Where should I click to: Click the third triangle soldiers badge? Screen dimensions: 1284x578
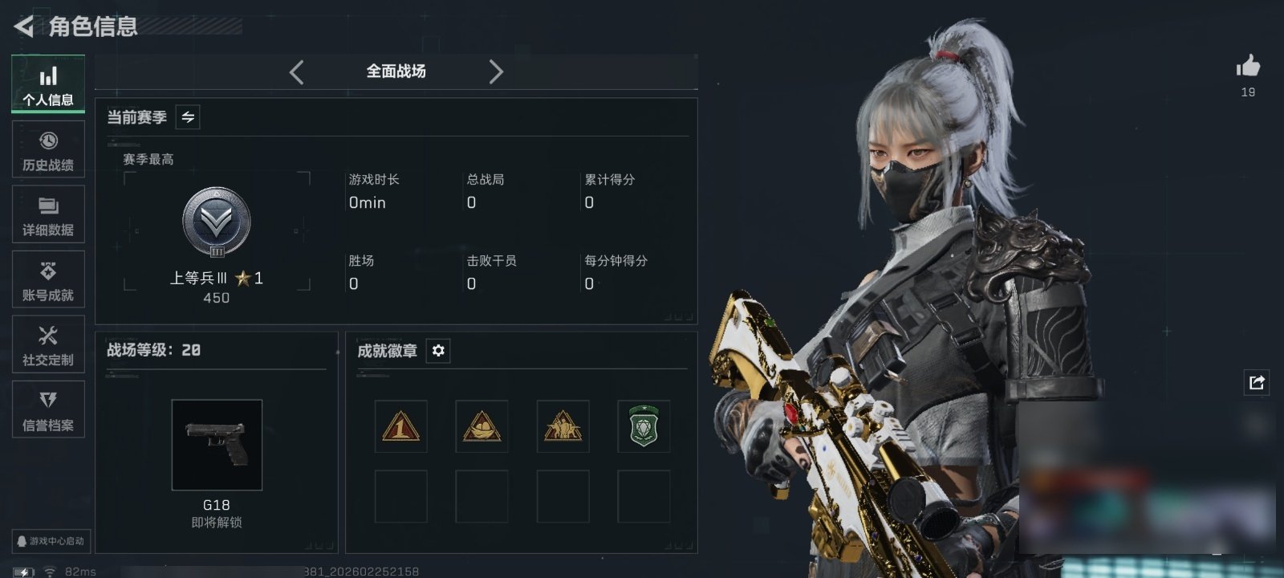point(563,426)
